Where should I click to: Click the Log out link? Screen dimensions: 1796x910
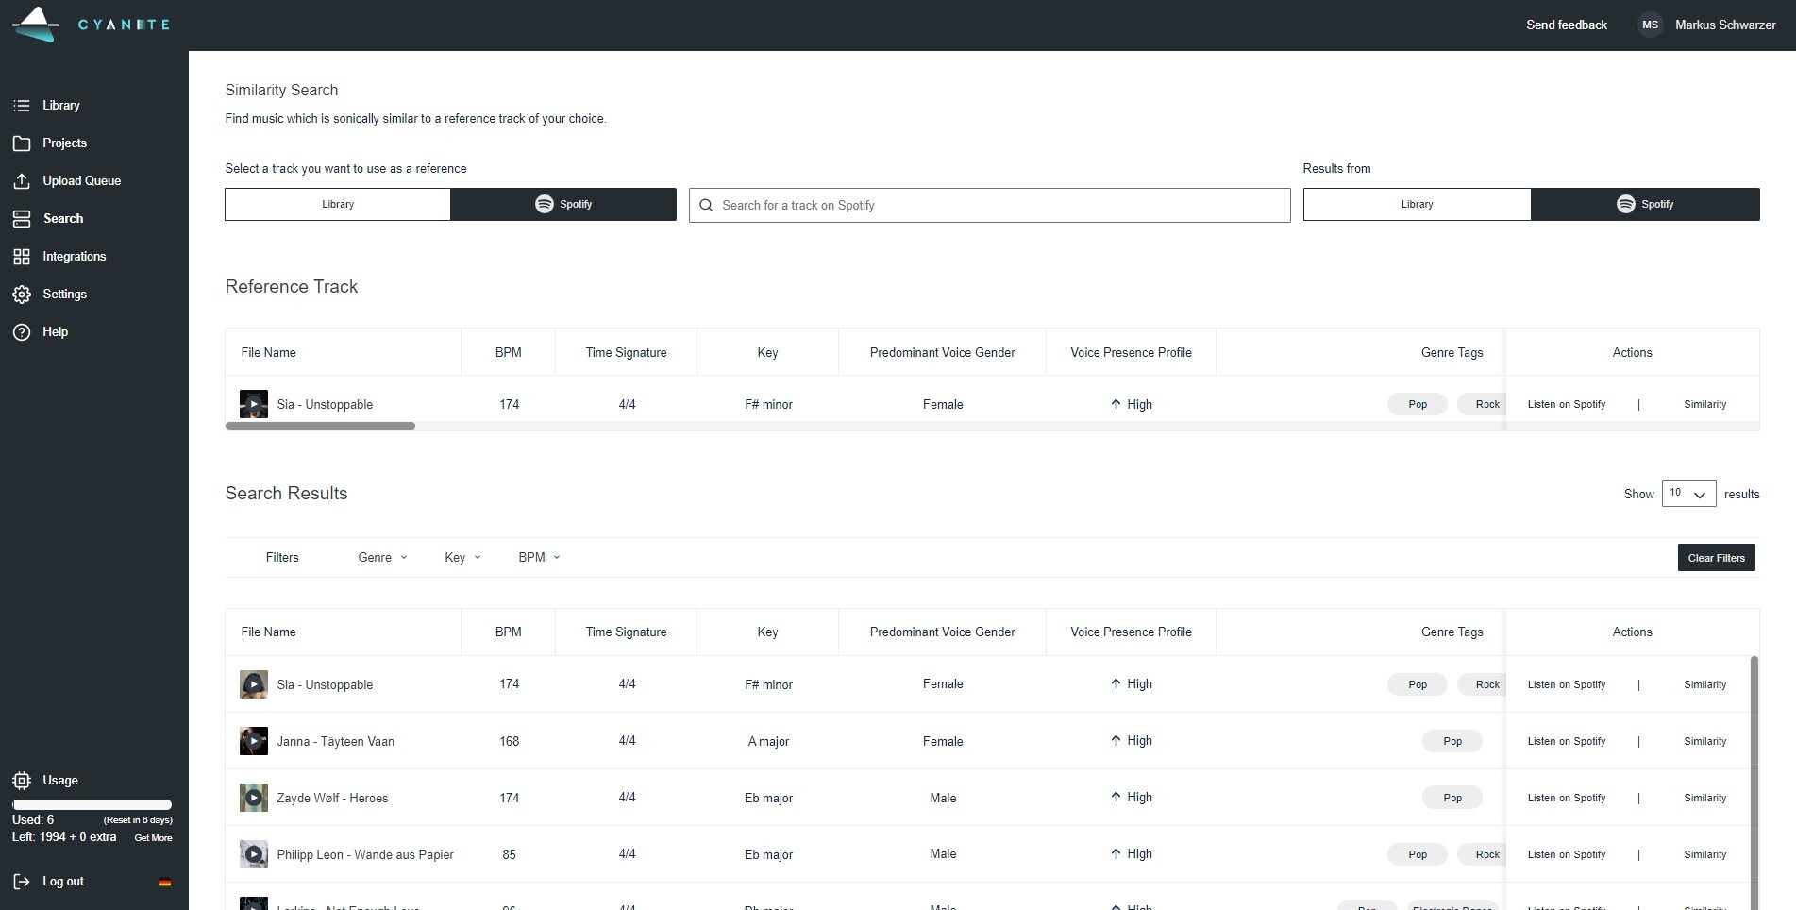click(63, 882)
